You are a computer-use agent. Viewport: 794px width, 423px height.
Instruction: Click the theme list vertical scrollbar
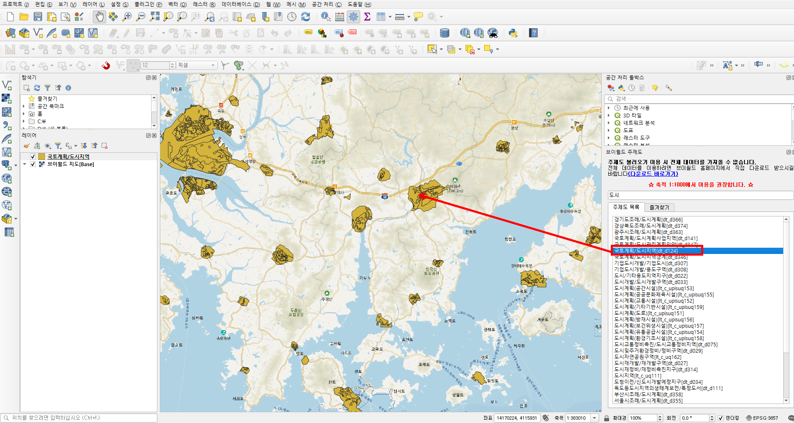786,310
